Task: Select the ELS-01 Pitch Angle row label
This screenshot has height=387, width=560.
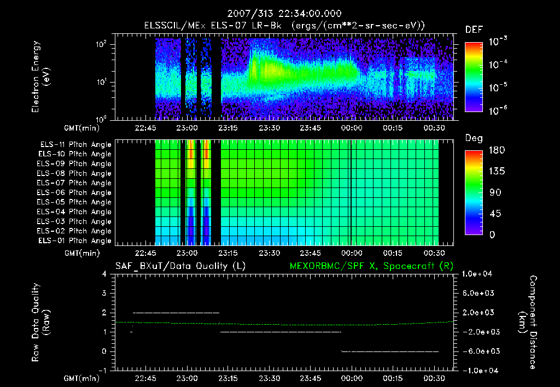Action: [75, 241]
